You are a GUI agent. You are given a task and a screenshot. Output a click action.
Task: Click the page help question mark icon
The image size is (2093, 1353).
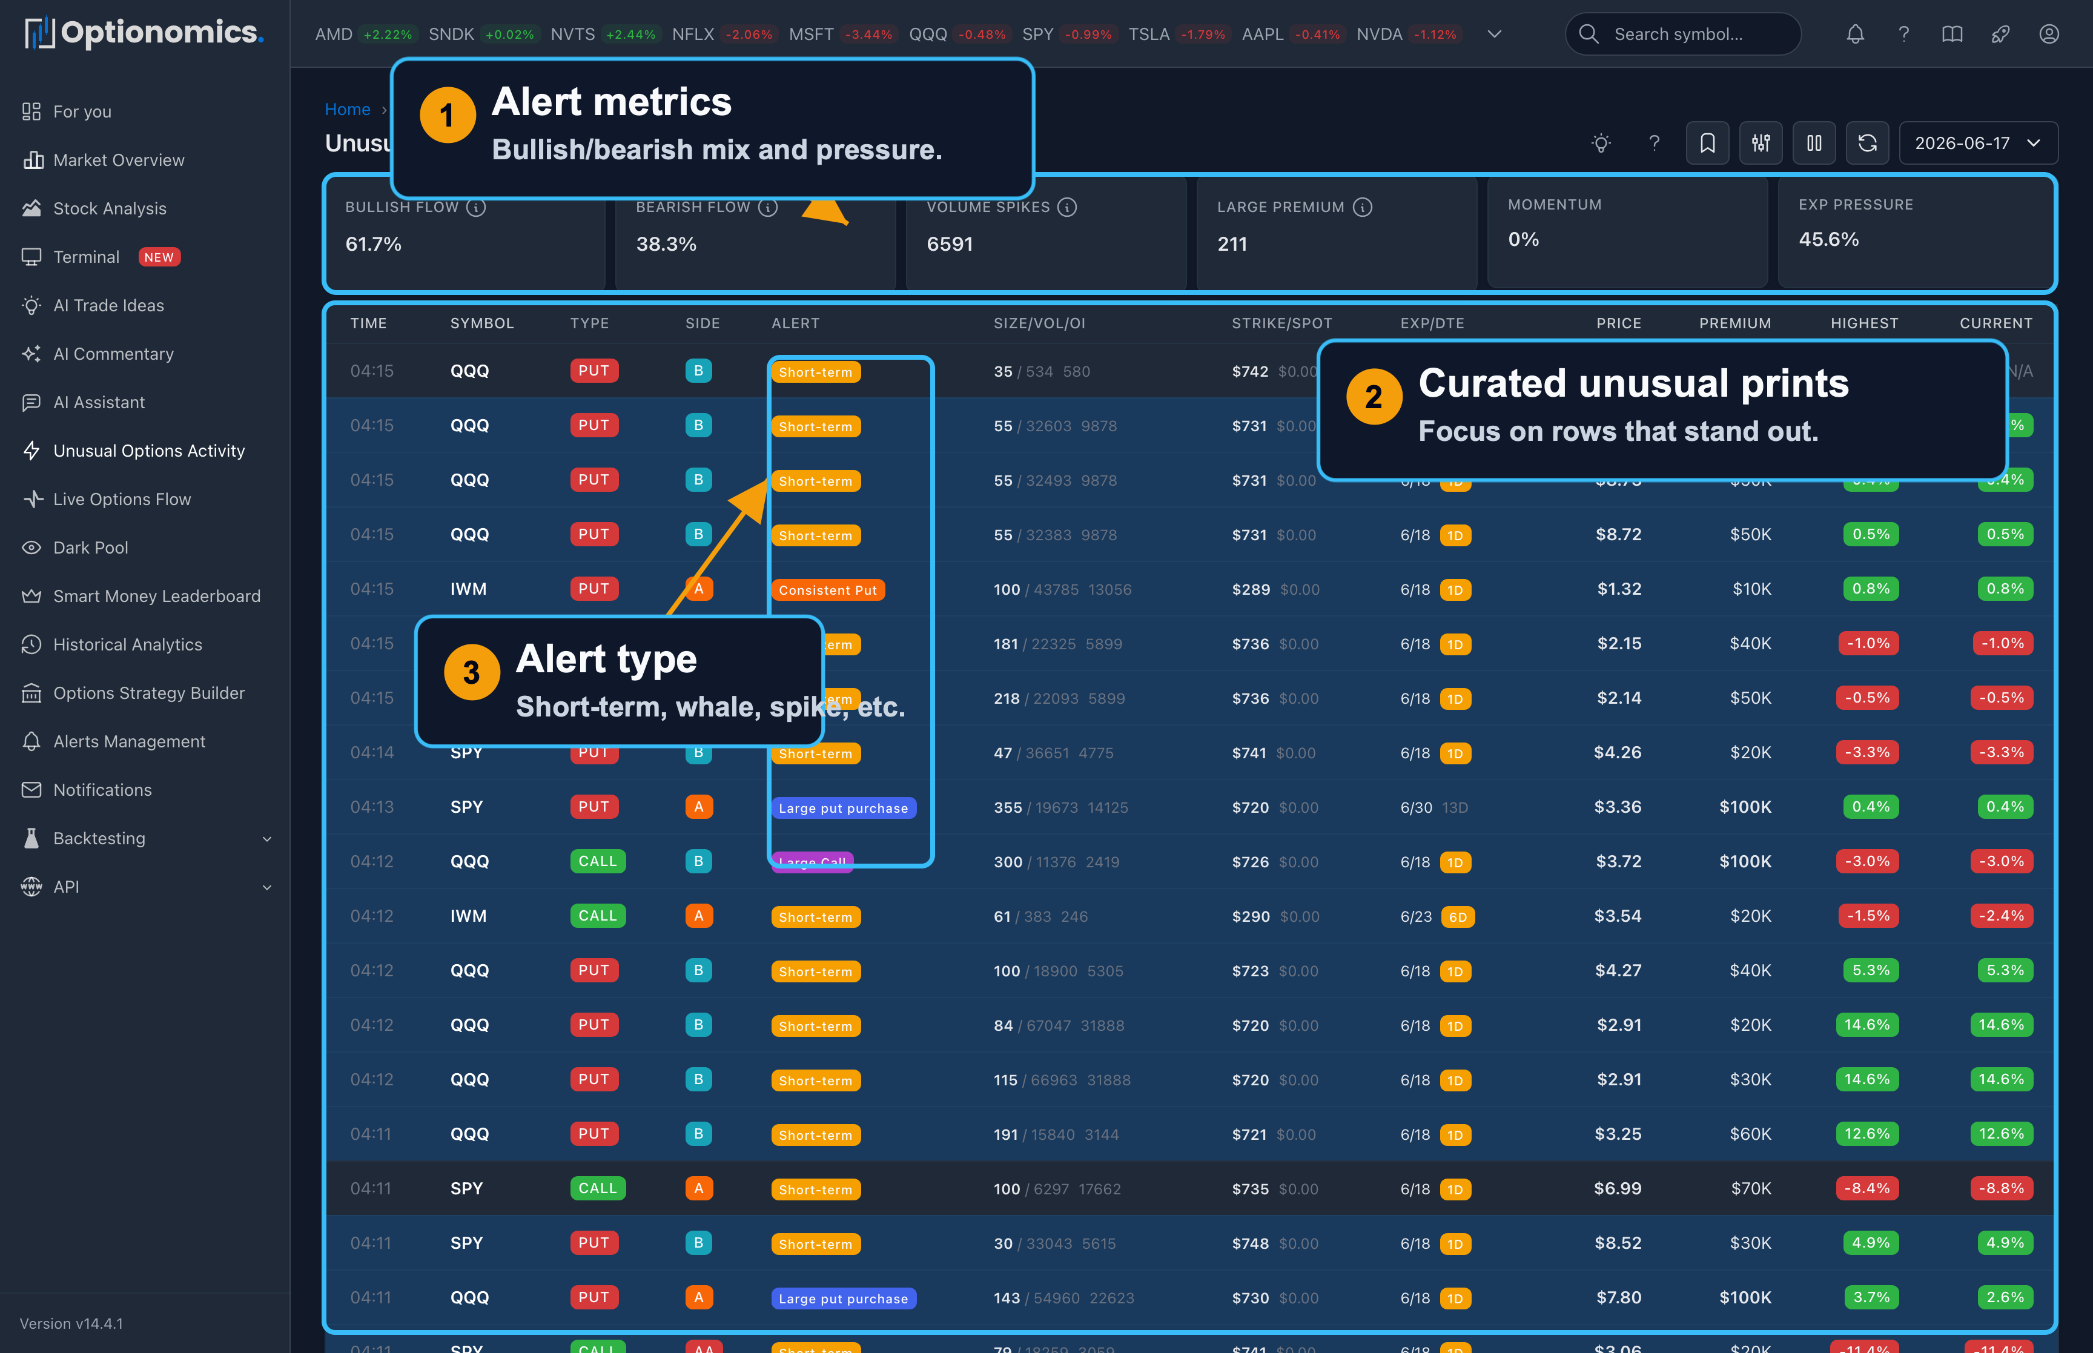(x=1654, y=143)
